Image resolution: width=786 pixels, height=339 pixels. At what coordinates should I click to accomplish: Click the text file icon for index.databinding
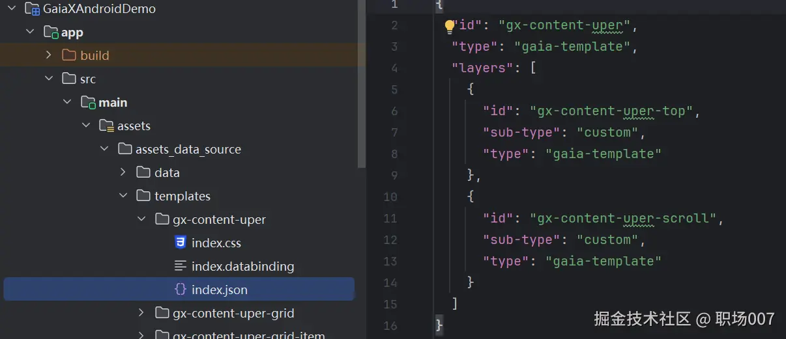point(181,266)
